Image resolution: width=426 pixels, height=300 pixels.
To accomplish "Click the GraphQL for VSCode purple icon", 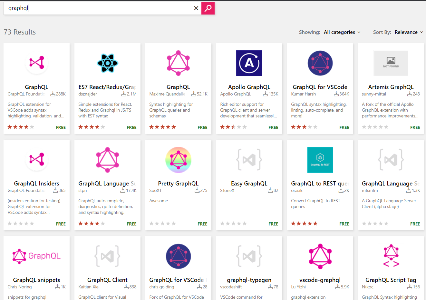I will coord(320,63).
